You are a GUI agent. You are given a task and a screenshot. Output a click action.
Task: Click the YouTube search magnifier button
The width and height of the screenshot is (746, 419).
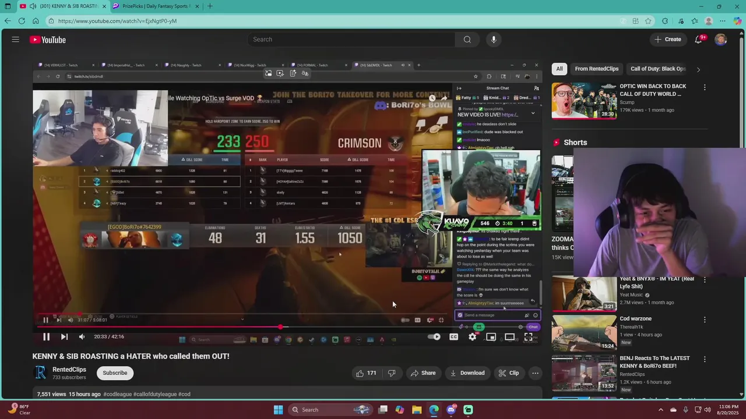tap(467, 40)
